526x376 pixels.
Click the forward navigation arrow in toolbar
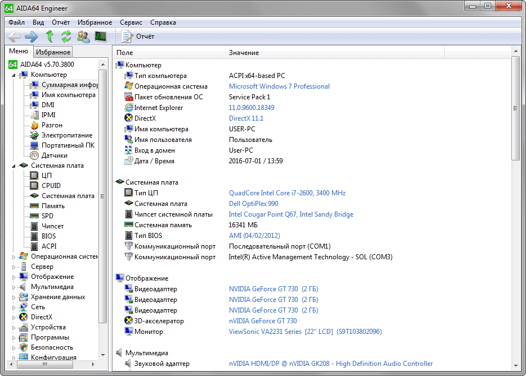click(x=32, y=36)
